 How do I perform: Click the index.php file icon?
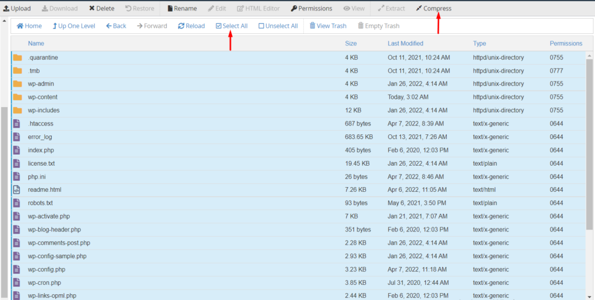coord(16,150)
